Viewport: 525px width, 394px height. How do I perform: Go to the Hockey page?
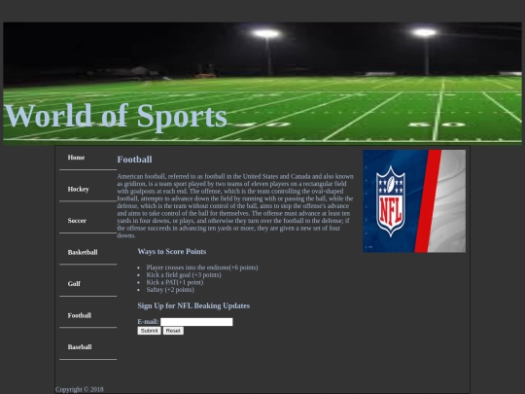click(x=79, y=190)
